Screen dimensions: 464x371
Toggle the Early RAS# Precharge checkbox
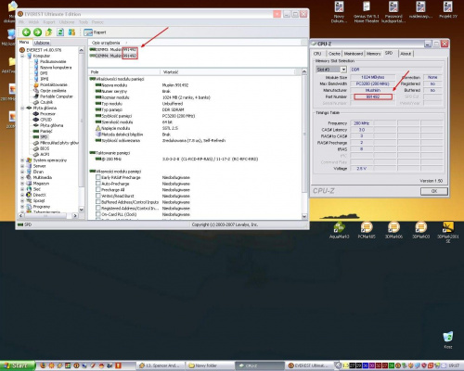98,177
